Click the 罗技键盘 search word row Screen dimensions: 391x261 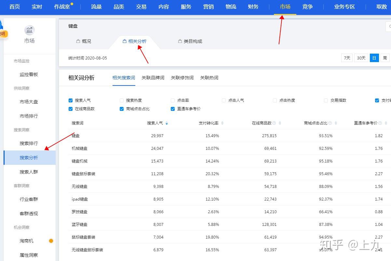(229, 212)
